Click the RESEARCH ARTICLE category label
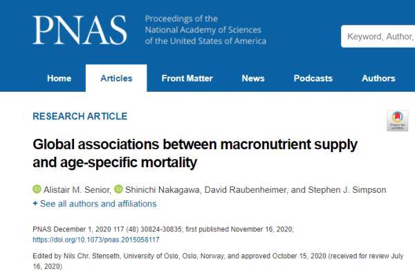Image resolution: width=415 pixels, height=277 pixels. coord(80,116)
